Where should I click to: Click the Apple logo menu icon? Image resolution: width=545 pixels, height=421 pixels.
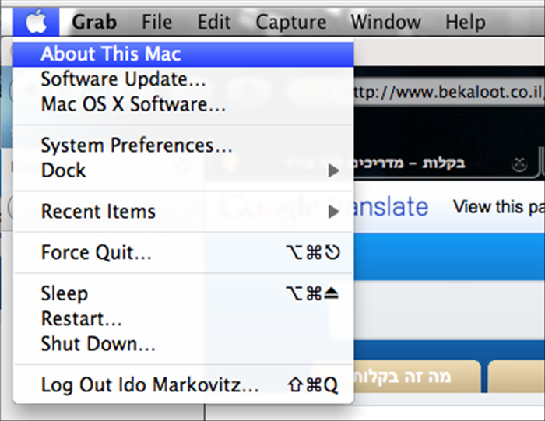(36, 22)
